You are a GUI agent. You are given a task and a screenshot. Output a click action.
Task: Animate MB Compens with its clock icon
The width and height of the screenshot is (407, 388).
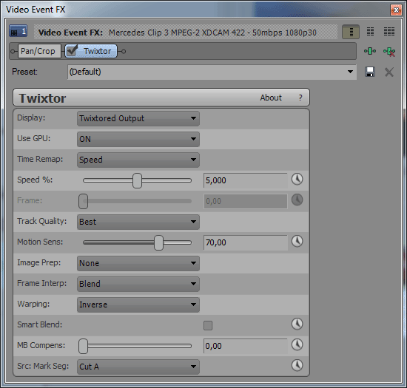297,344
